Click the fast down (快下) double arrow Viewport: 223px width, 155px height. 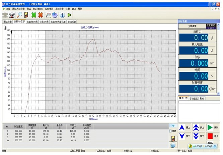coord(196,136)
